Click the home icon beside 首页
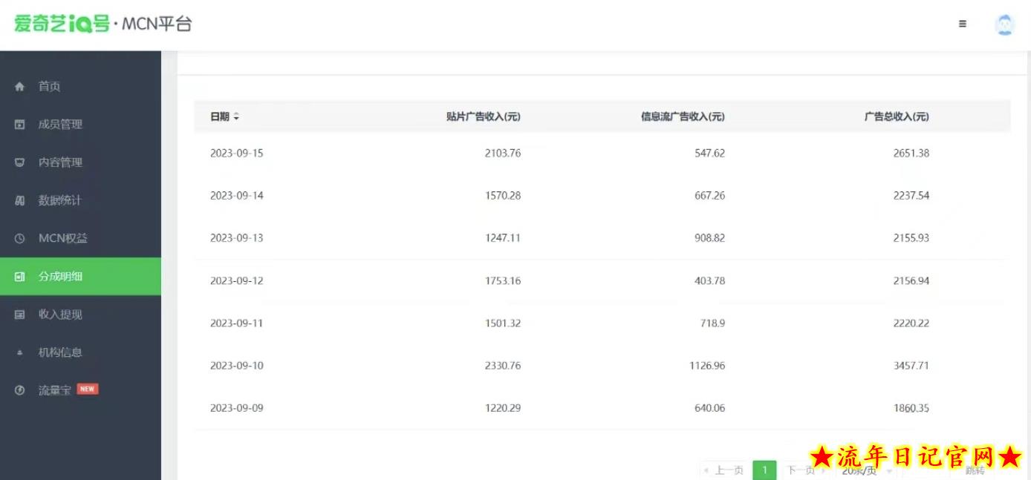This screenshot has height=480, width=1031. click(20, 87)
